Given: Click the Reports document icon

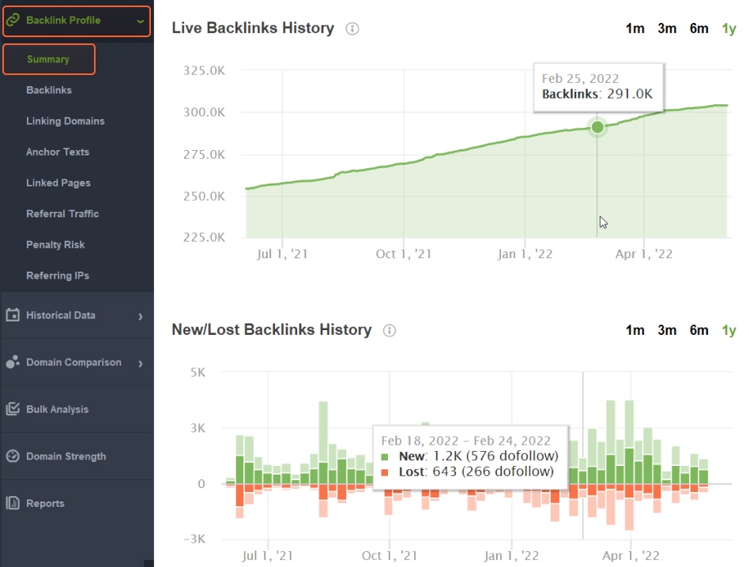Looking at the screenshot, I should (13, 502).
